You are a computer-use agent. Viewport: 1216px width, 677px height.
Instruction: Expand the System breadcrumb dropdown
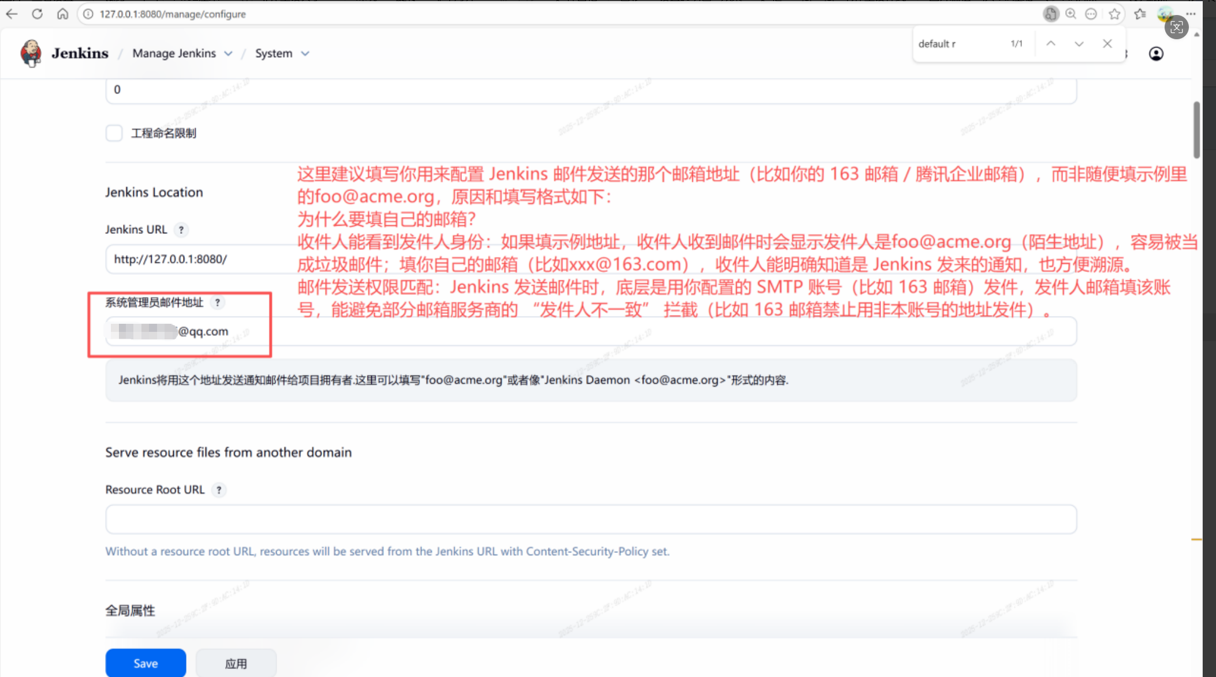pos(305,54)
